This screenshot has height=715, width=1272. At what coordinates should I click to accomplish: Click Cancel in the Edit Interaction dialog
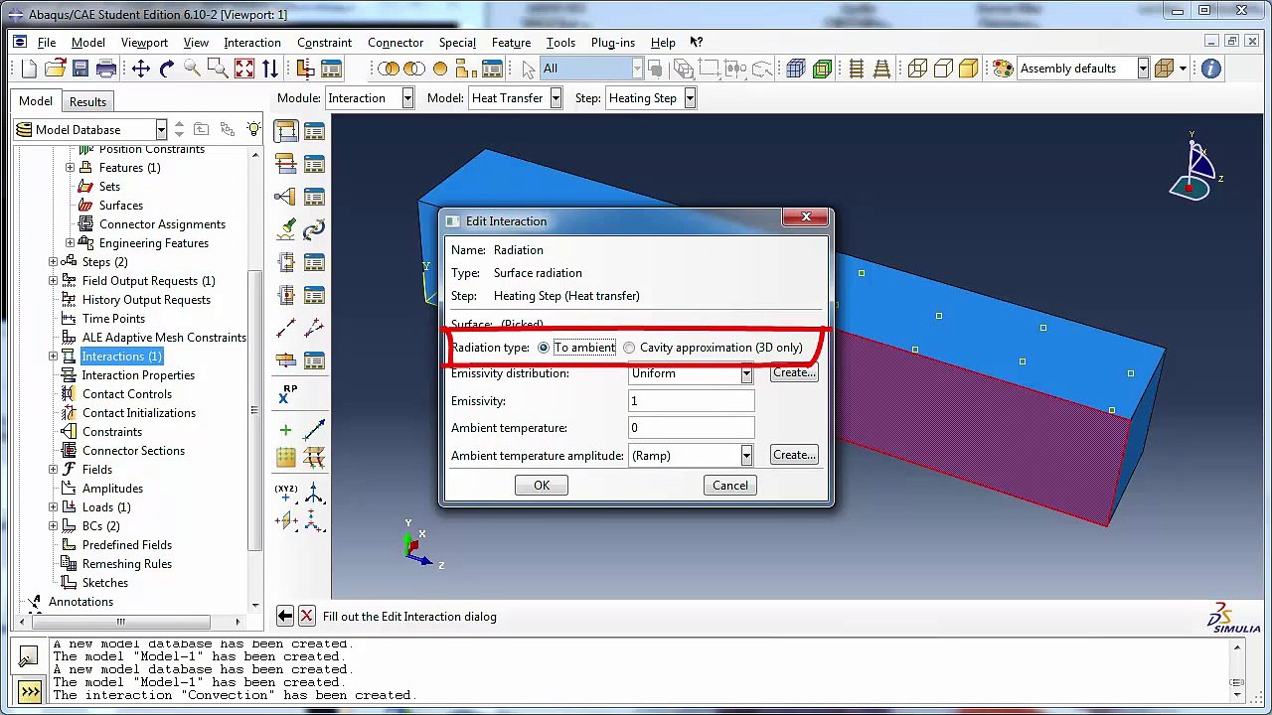click(730, 486)
